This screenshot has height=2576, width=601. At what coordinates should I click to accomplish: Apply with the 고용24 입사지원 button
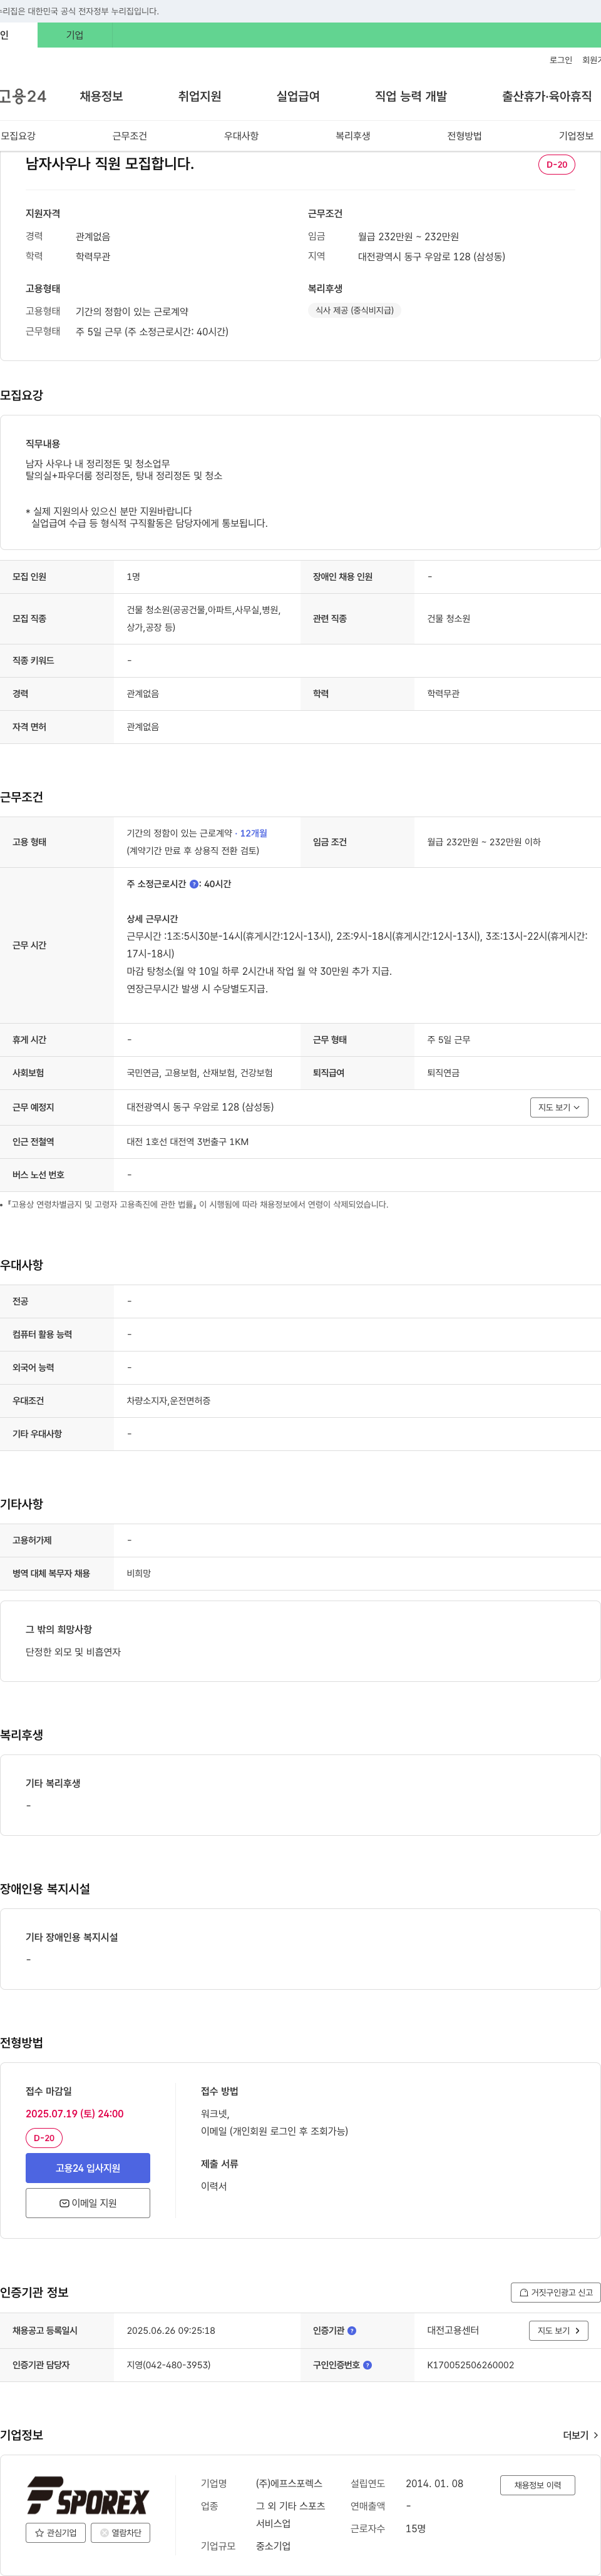pos(88,2168)
